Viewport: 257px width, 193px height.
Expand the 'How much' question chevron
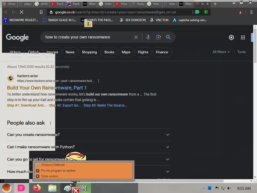pyautogui.click(x=167, y=172)
